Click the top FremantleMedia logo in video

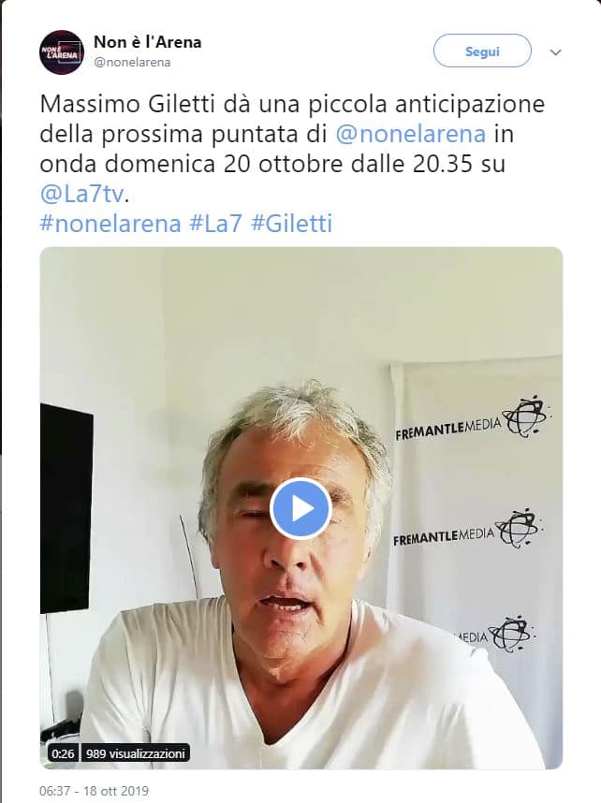(472, 419)
